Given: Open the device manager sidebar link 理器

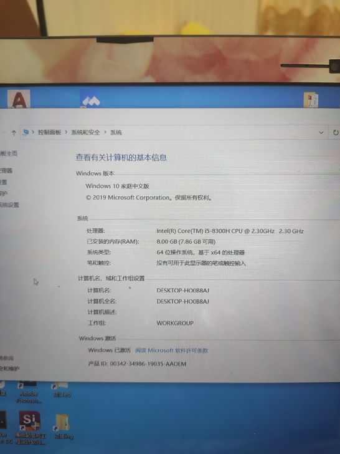Looking at the screenshot, I should pyautogui.click(x=6, y=170).
